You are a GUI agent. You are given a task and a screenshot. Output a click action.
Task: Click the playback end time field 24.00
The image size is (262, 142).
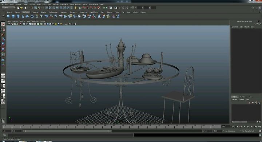click(207, 131)
